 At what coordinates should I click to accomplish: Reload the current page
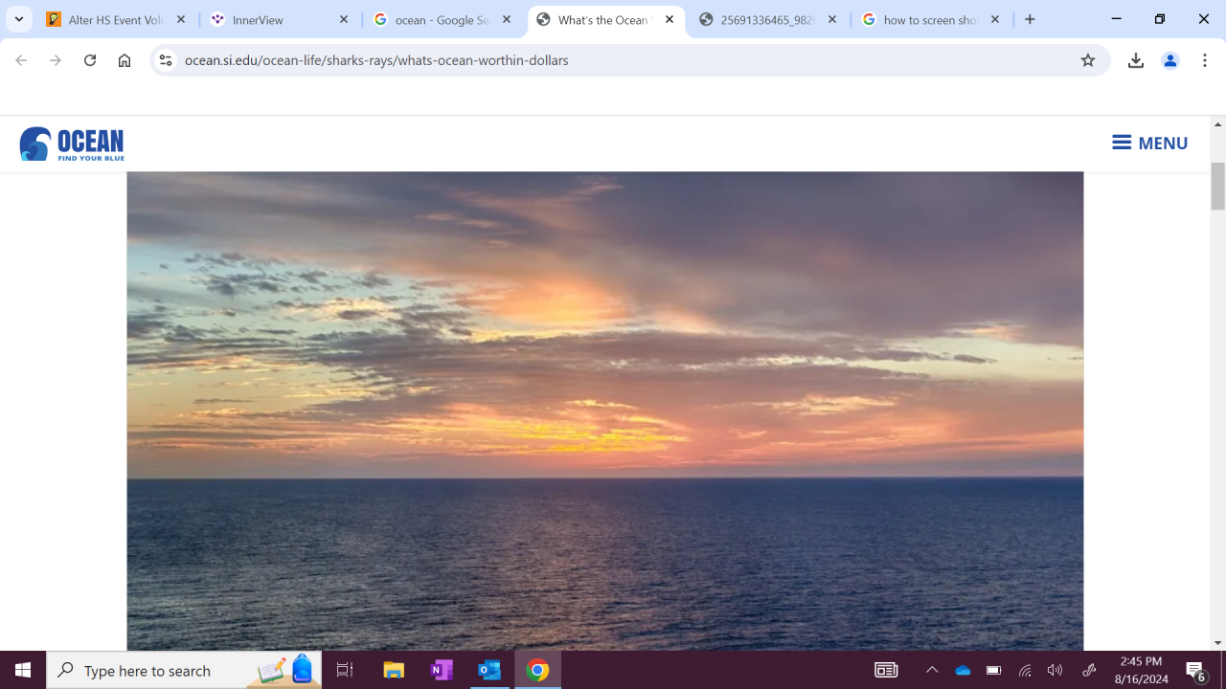tap(90, 60)
